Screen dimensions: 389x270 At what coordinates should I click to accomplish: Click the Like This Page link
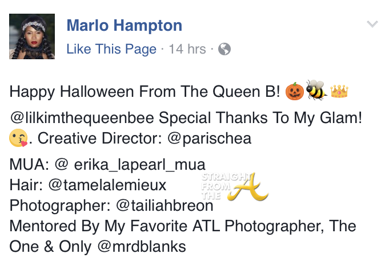(x=111, y=49)
